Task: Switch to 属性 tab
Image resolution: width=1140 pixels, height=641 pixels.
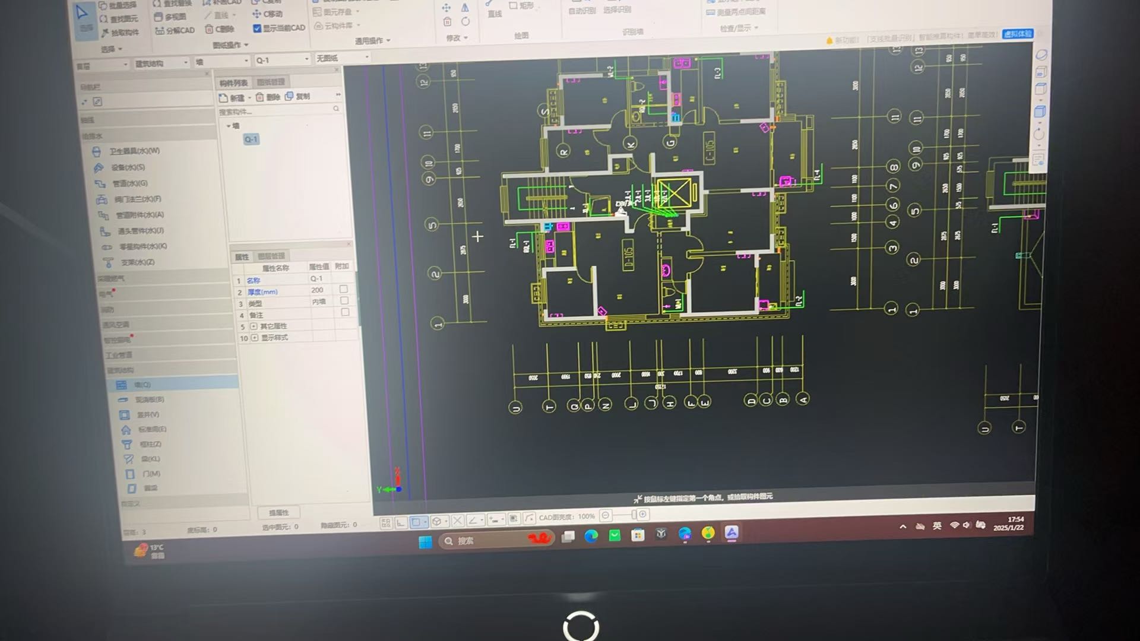Action: tap(242, 257)
